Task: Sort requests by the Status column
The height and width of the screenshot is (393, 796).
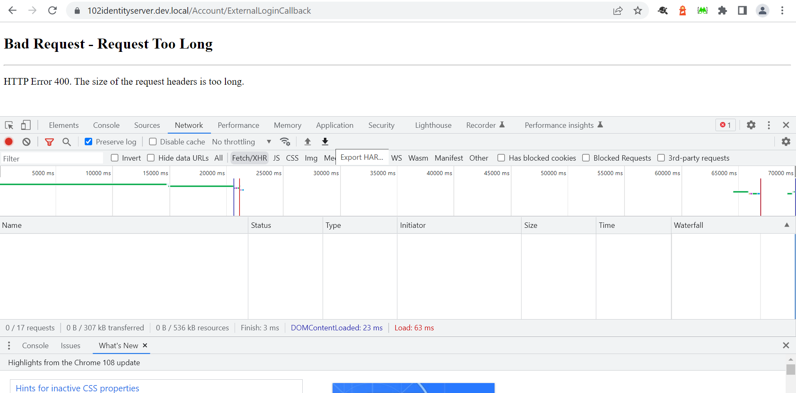Action: point(285,225)
